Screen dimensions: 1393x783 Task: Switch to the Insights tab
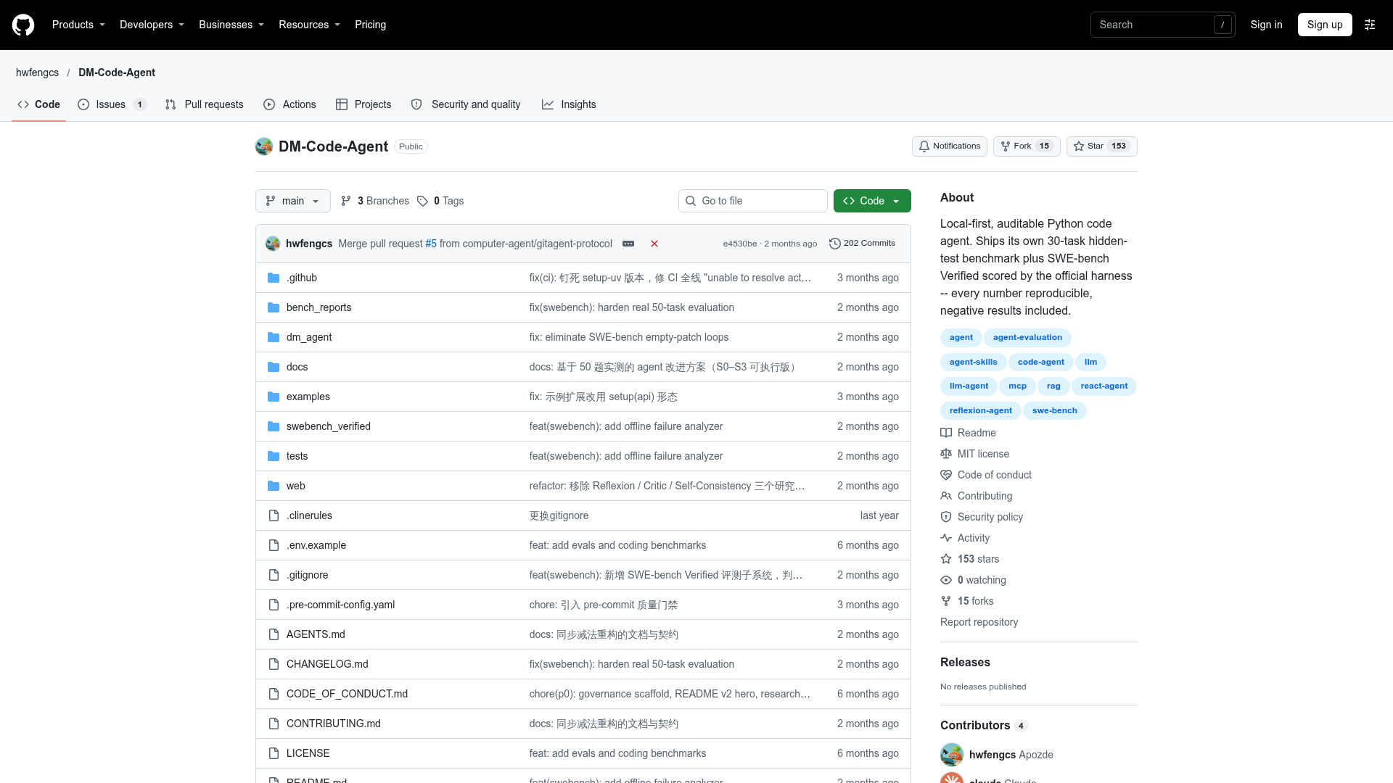point(569,104)
